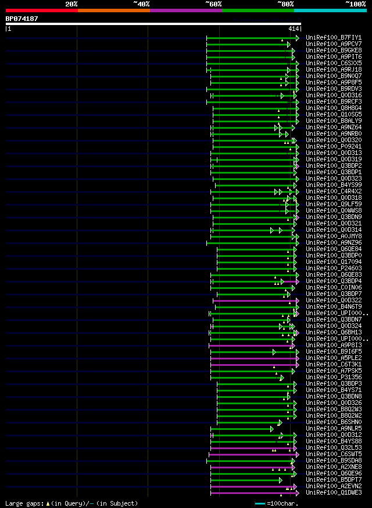Select the UniRef100_A9NRB0 entry
The height and width of the screenshot is (508, 372).
pos(334,134)
